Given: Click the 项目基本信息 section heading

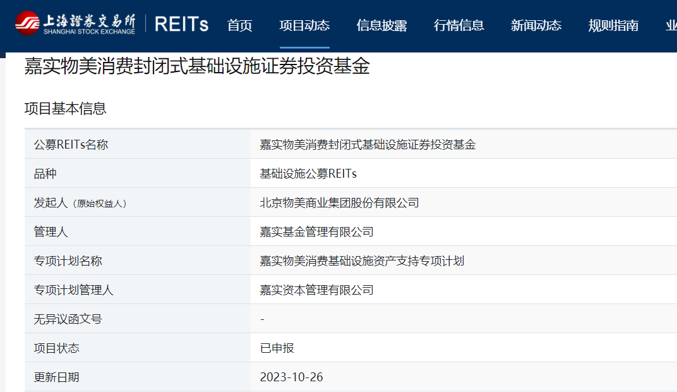Looking at the screenshot, I should click(65, 109).
